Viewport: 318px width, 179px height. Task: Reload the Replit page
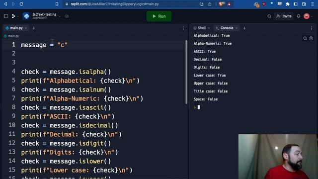tap(21, 4)
